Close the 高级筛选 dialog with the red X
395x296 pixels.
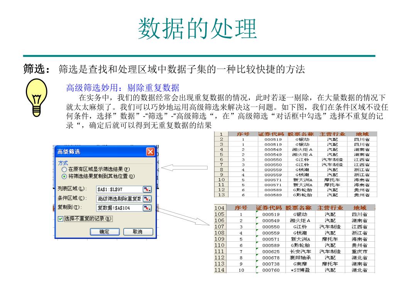[150, 152]
